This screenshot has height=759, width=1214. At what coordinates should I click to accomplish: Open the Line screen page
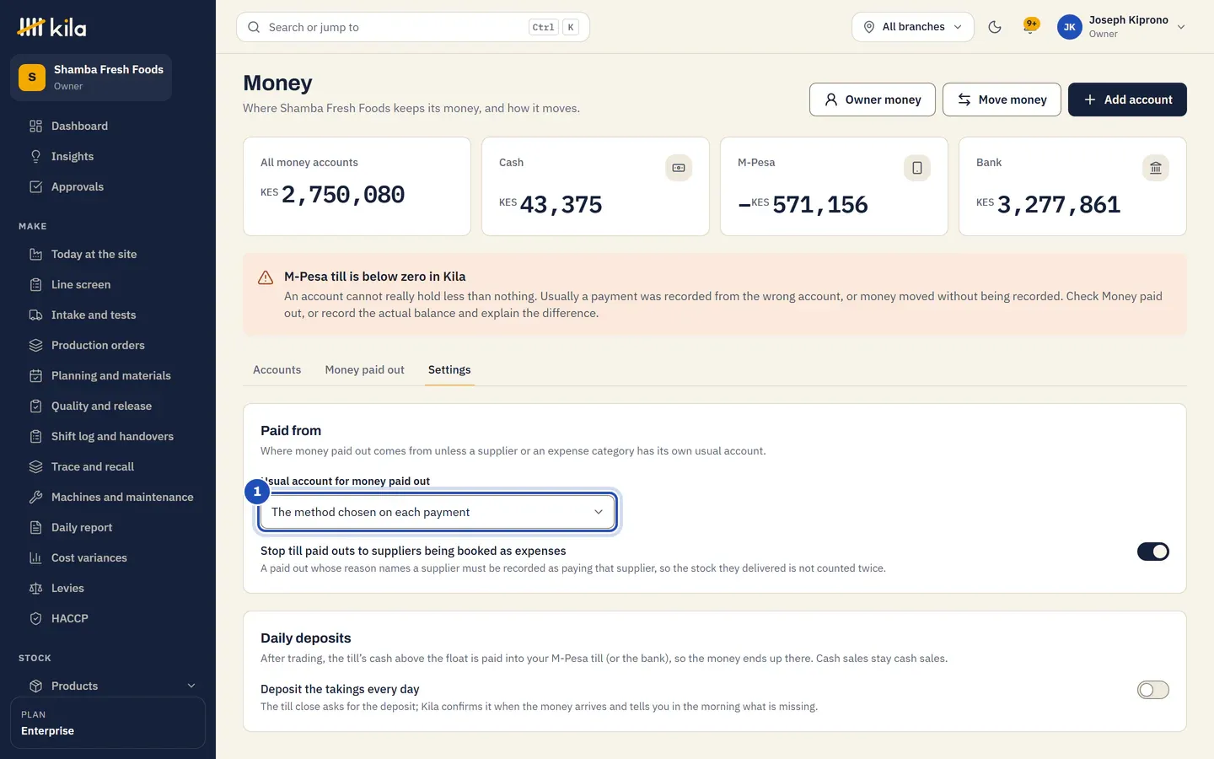coord(108,284)
